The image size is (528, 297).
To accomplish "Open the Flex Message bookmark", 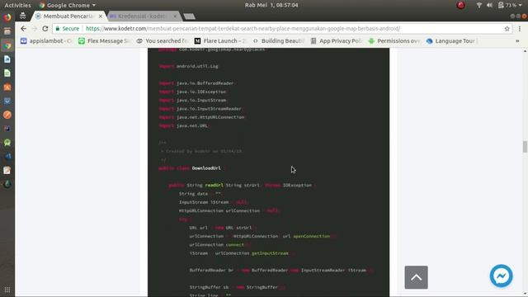I will click(x=105, y=40).
